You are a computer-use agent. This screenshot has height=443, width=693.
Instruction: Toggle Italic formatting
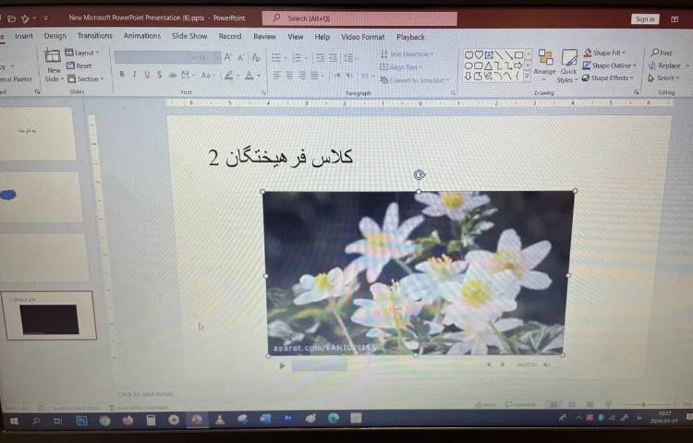134,75
